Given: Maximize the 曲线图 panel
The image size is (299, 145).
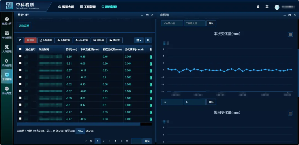Looking at the screenshot, I should coord(290,15).
